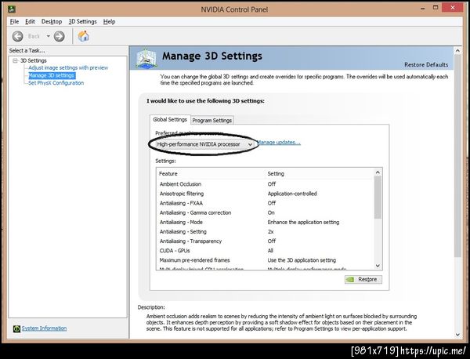Select the CUDA - GPUs row
Screen dimensions: 470x359
(266, 251)
